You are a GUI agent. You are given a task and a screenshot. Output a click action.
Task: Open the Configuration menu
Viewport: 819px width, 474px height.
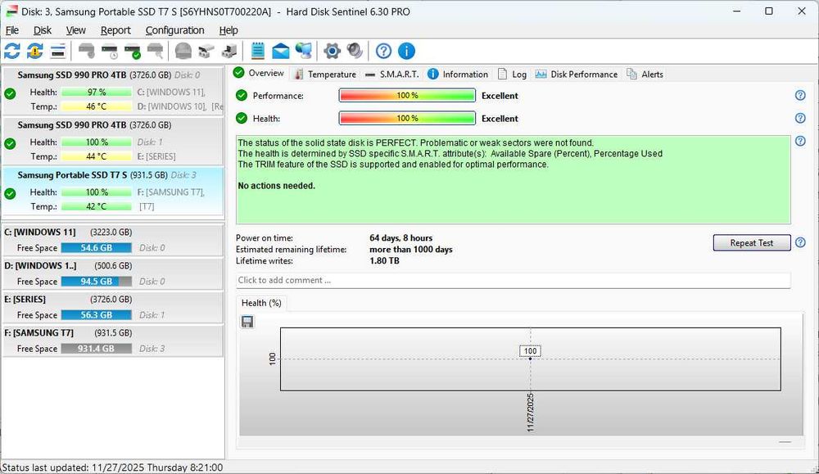174,30
